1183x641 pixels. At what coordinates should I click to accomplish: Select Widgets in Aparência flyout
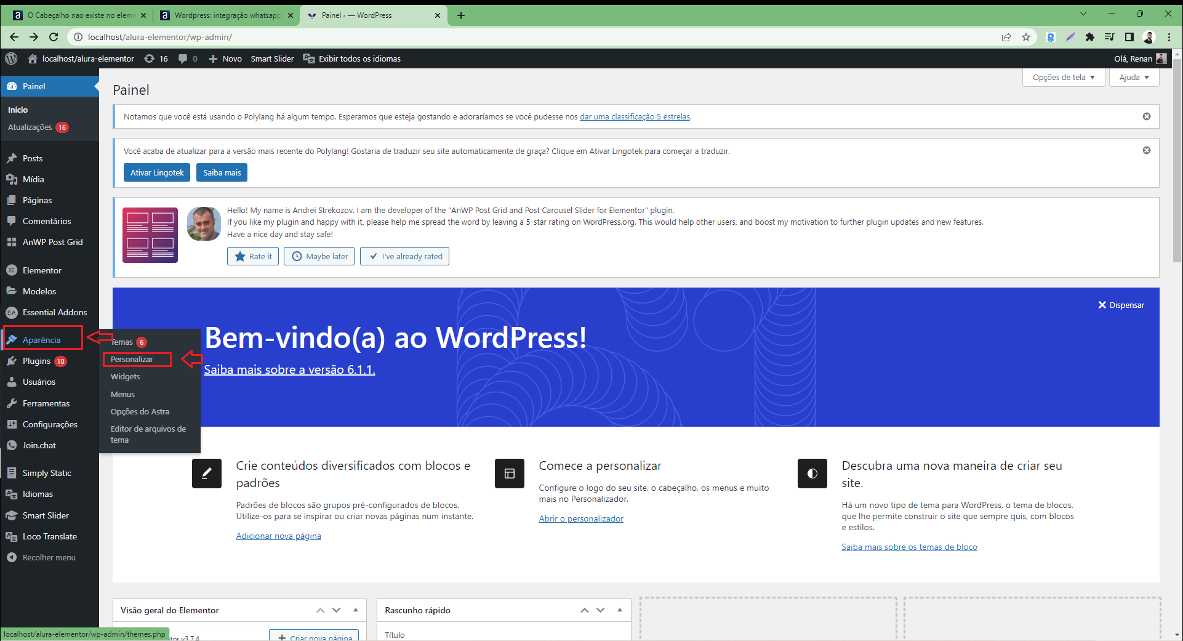tap(125, 376)
